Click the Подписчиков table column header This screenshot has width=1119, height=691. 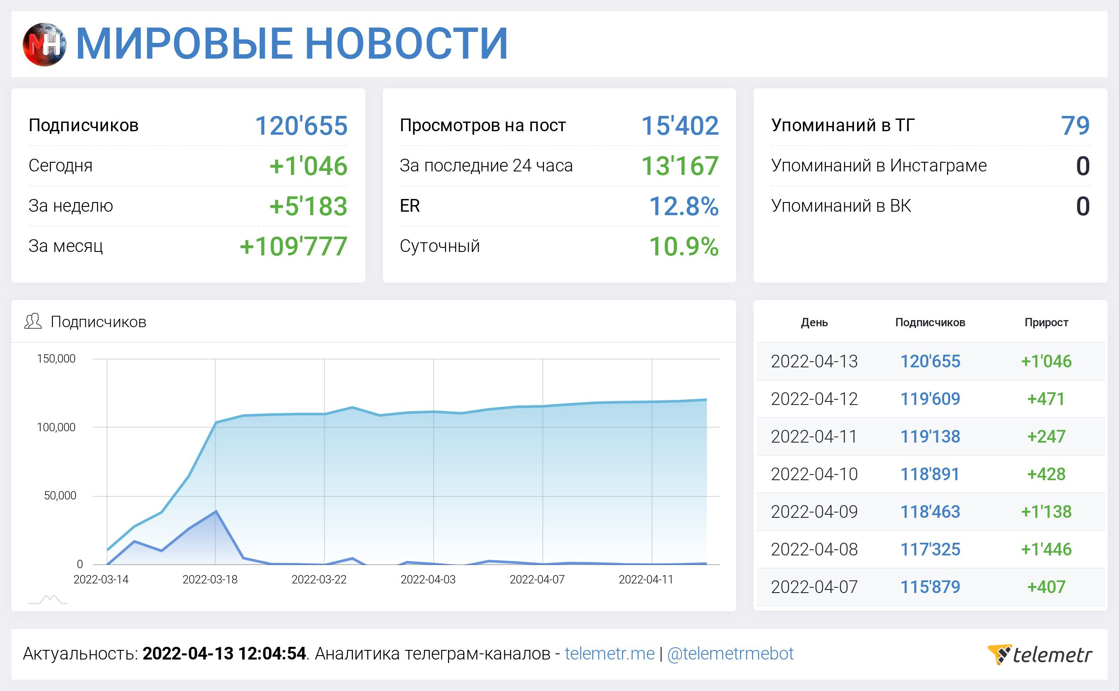tap(930, 322)
